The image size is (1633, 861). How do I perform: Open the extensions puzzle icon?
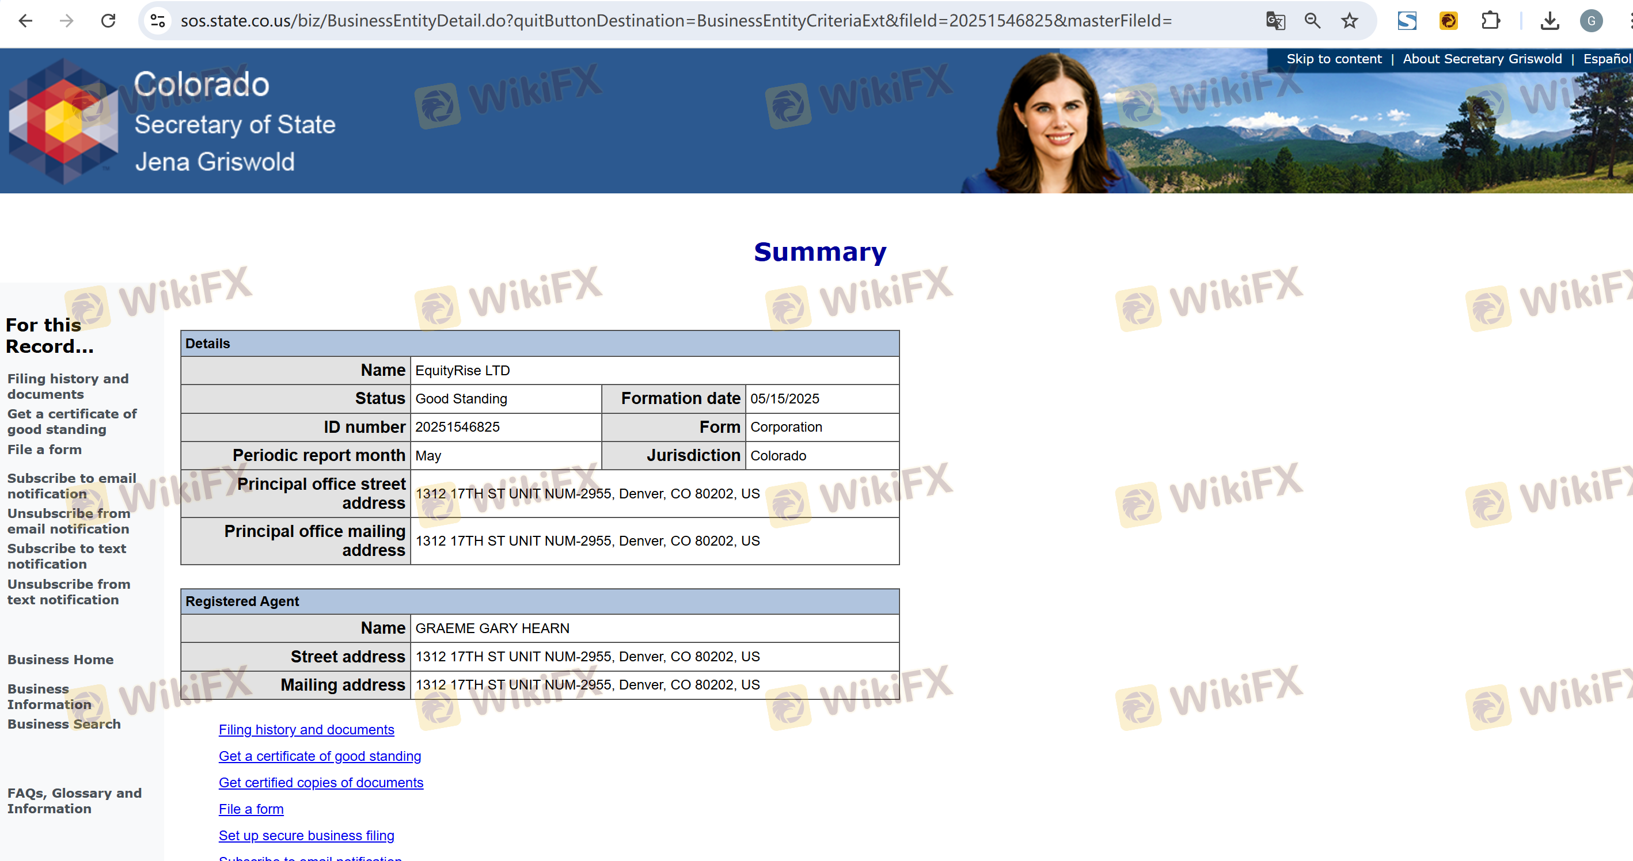click(x=1490, y=21)
